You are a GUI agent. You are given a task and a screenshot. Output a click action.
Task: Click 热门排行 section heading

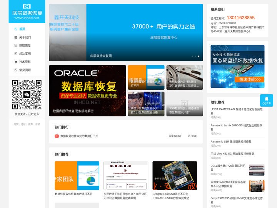(62, 127)
